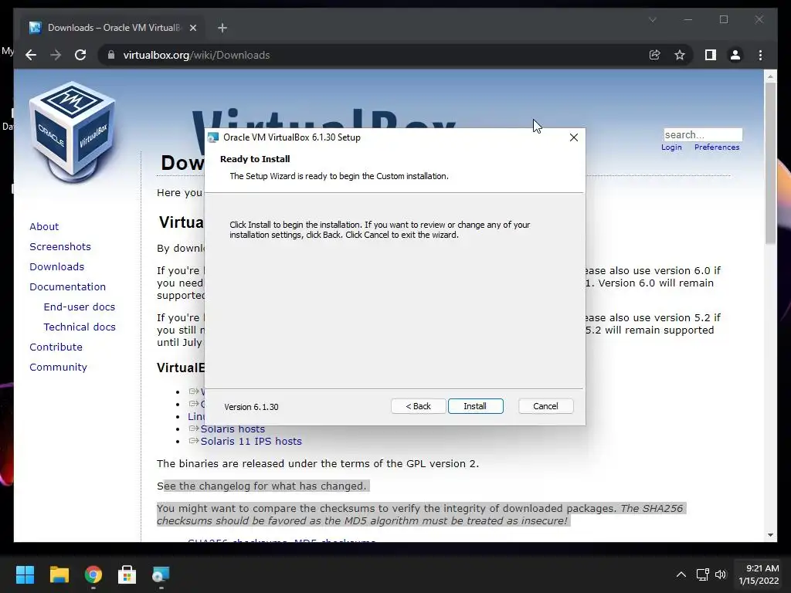Click the network tray icon
Screen dimensions: 791x593
point(702,574)
